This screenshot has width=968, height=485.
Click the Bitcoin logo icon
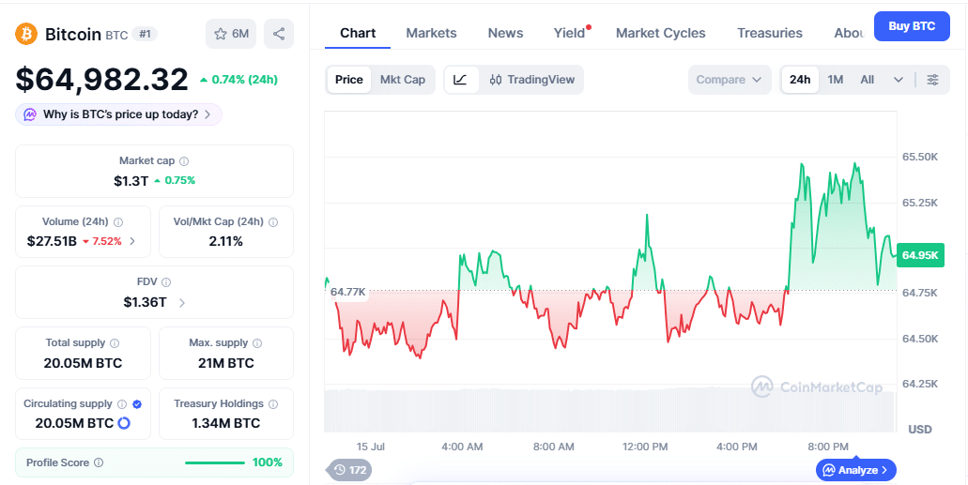pos(26,34)
